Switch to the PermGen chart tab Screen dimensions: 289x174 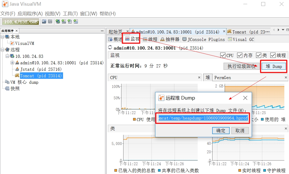[x=223, y=78]
